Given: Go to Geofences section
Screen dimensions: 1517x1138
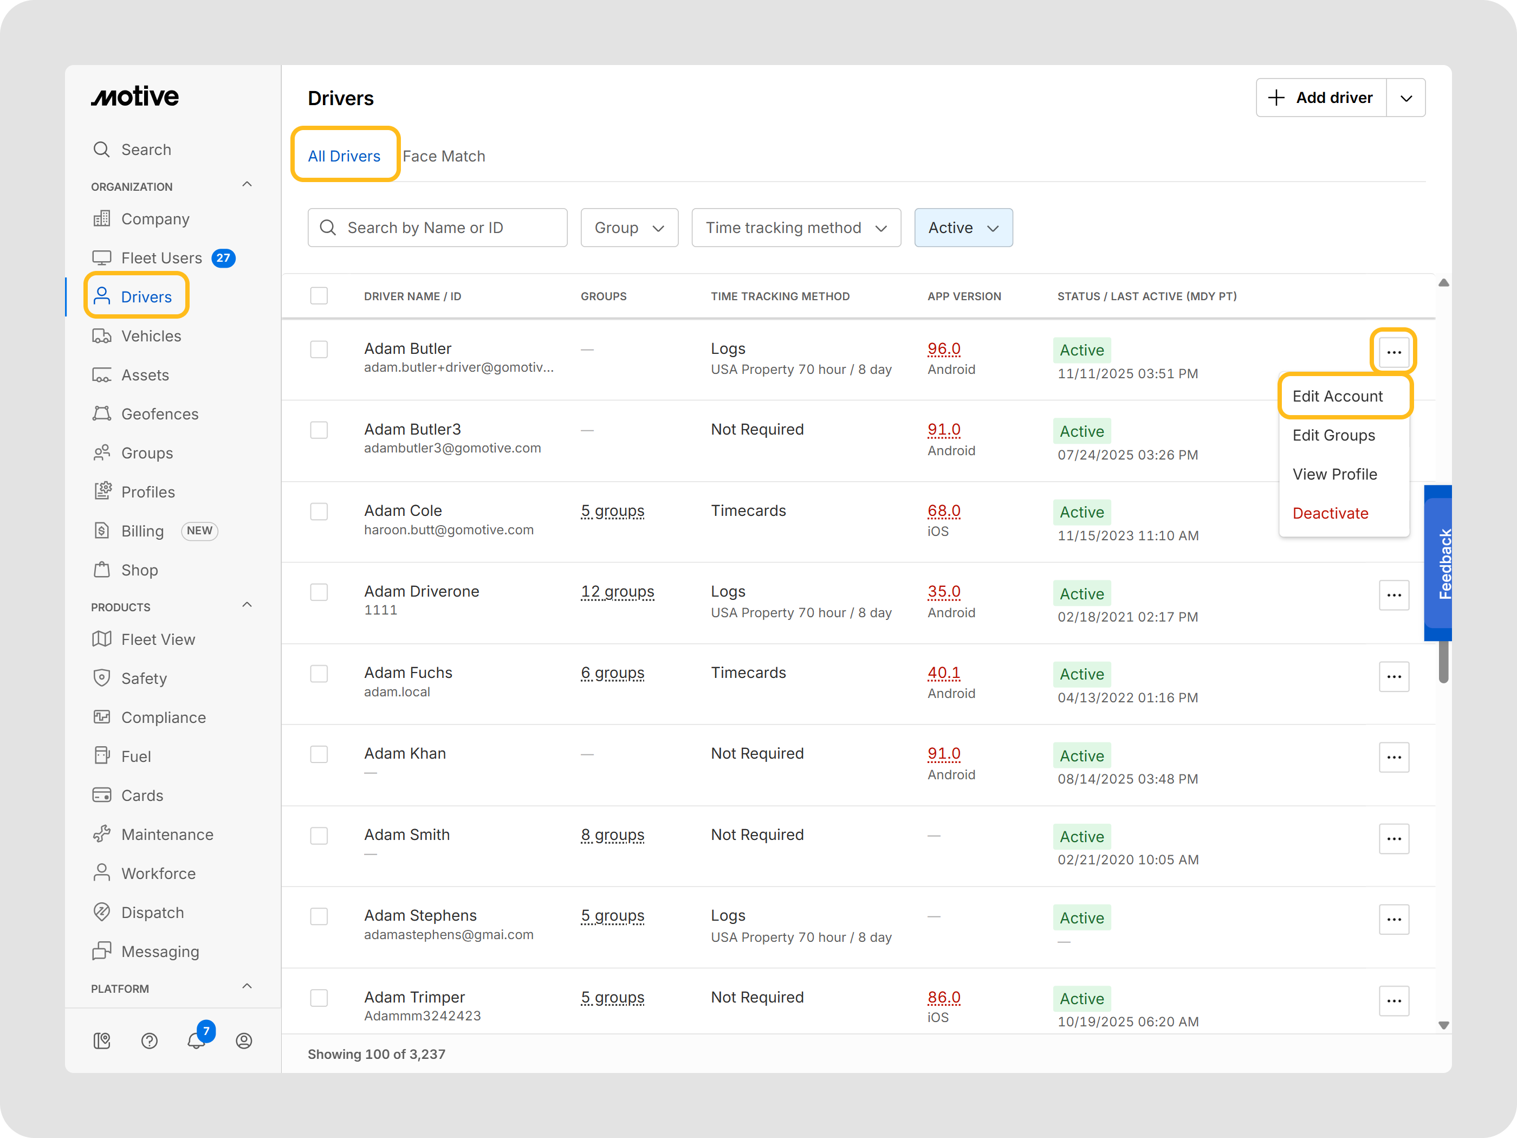Looking at the screenshot, I should (x=159, y=413).
